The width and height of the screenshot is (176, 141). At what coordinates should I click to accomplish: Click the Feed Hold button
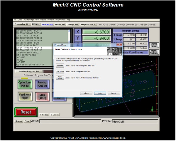click(x=26, y=96)
